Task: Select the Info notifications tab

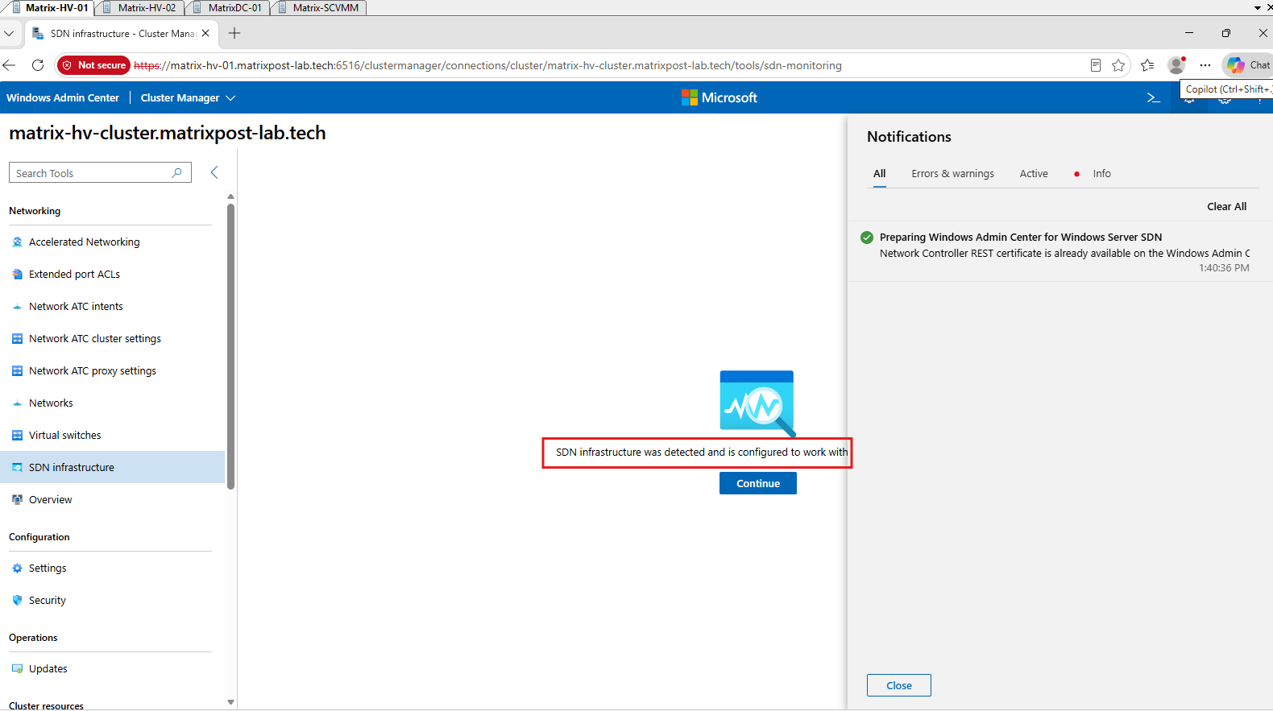Action: click(x=1101, y=173)
